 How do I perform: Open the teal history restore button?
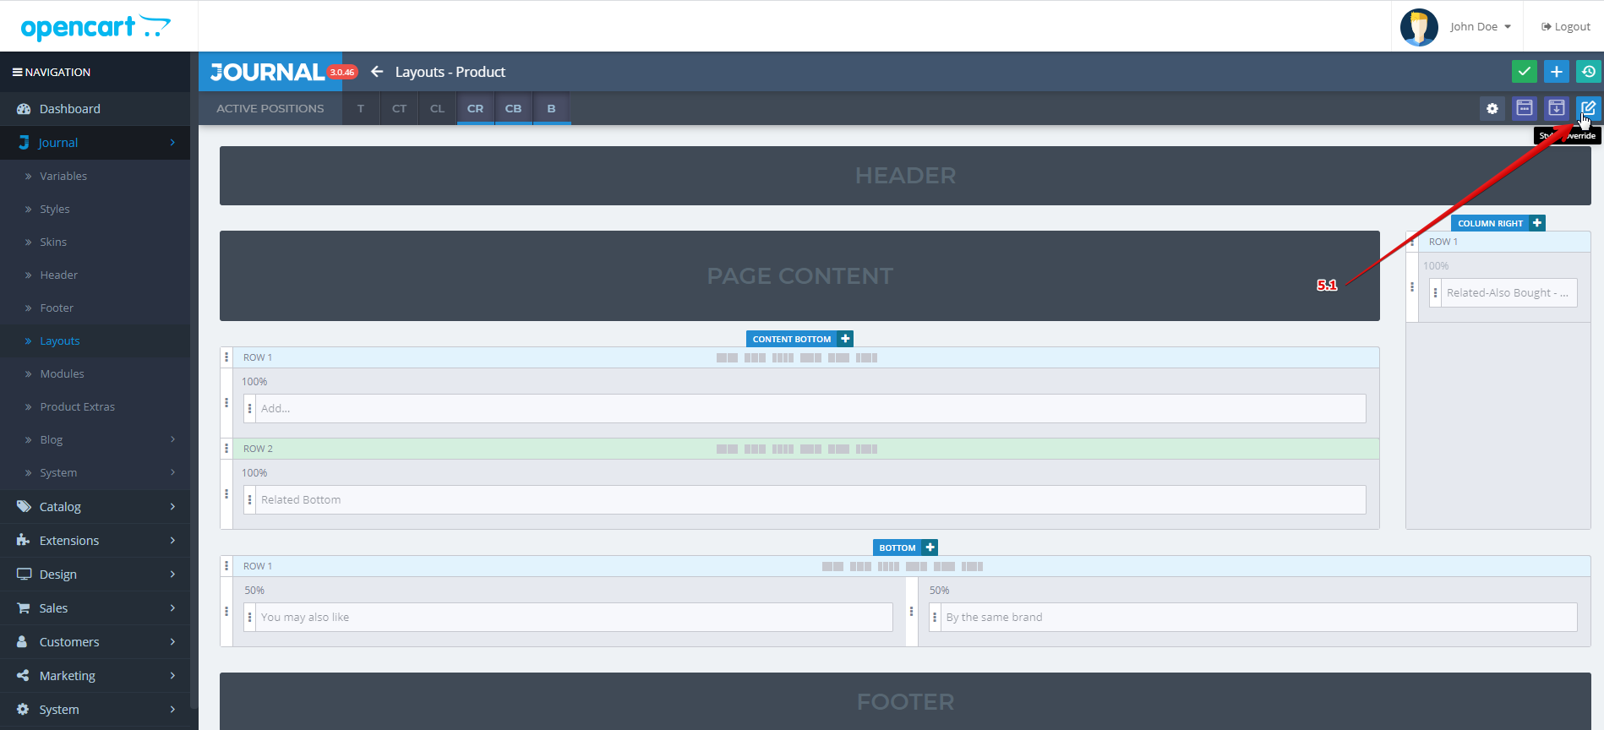1589,72
